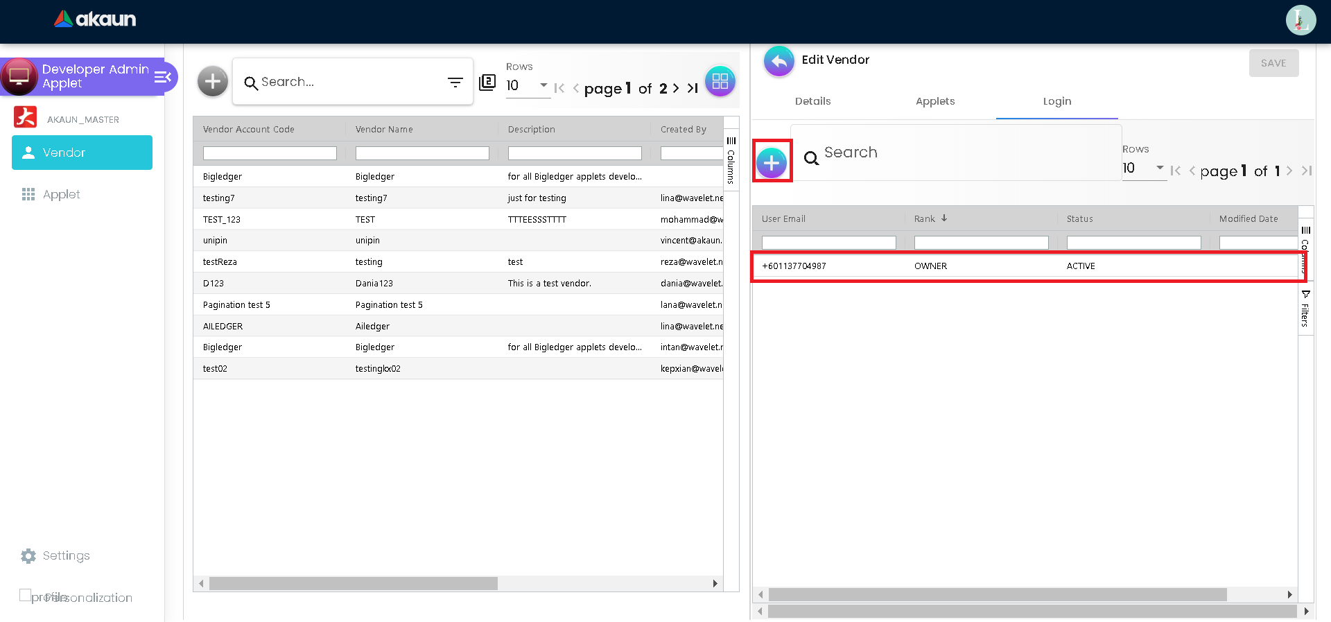Click the vendor table horizontal scrollbar
Viewport: 1331px width, 622px height.
pos(354,584)
